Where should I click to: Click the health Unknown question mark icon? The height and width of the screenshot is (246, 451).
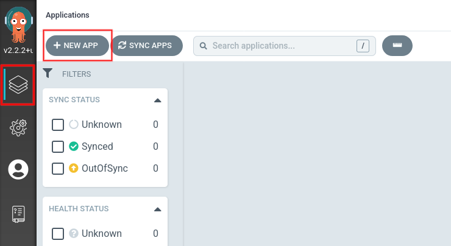74,233
